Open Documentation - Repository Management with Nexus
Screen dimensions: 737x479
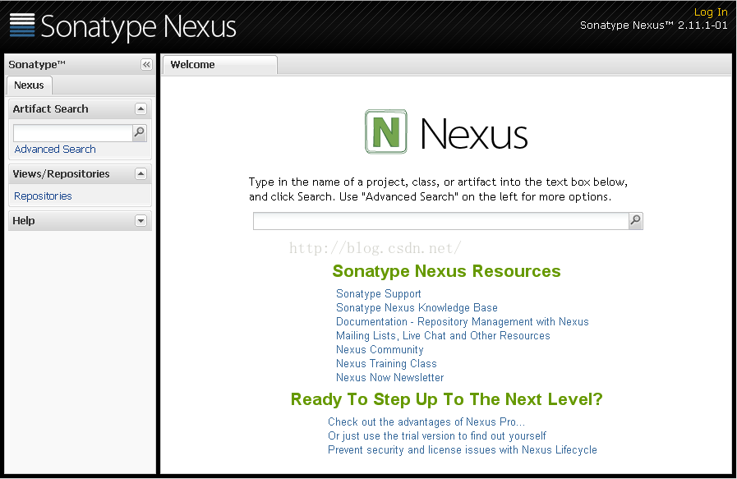tap(462, 321)
